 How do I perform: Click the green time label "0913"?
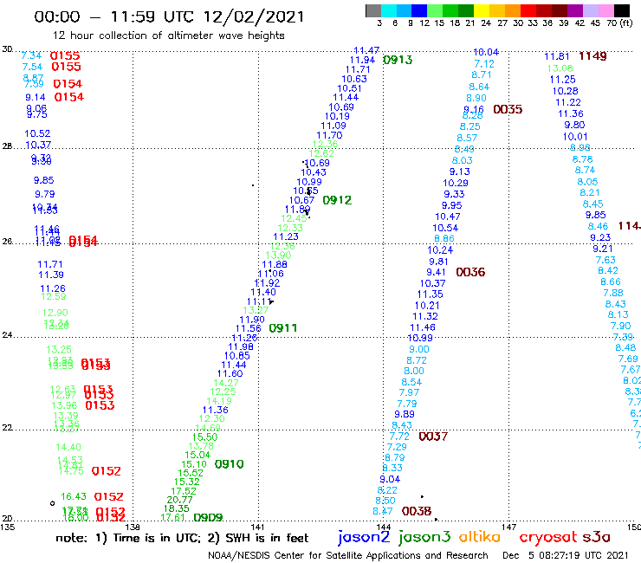click(398, 60)
